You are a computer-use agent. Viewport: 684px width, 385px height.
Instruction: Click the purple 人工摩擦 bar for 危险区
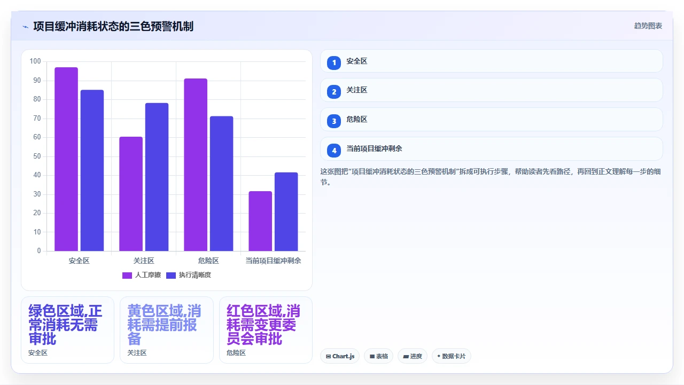[x=196, y=164]
